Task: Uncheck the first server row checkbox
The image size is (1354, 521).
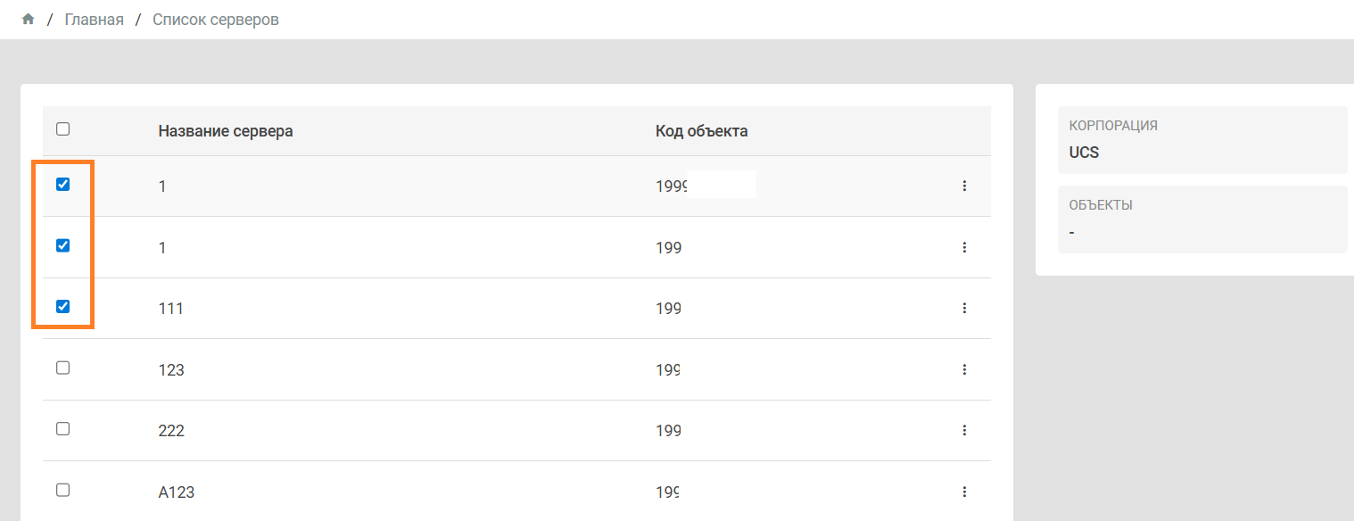Action: point(63,185)
